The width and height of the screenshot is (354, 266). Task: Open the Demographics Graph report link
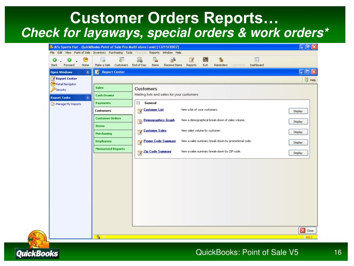pyautogui.click(x=159, y=120)
